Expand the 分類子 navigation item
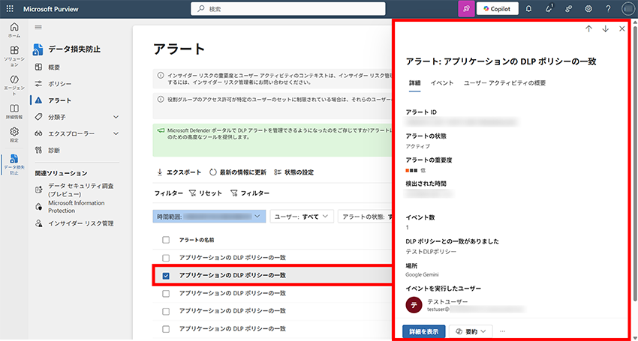The width and height of the screenshot is (638, 341). [116, 117]
